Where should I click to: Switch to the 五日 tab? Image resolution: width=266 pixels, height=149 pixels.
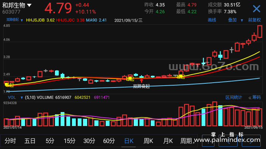pyautogui.click(x=30, y=141)
